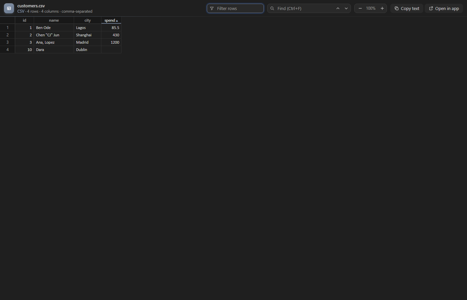Focus the Filter rows field
The image size is (467, 300).
point(235,8)
